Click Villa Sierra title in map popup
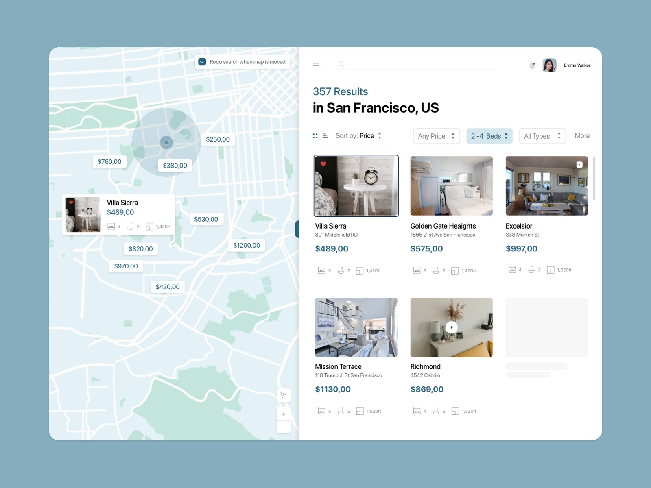 [122, 203]
